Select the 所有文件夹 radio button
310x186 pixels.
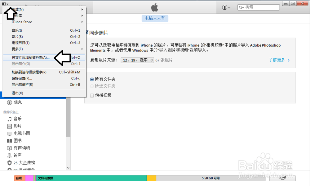pos(92,79)
